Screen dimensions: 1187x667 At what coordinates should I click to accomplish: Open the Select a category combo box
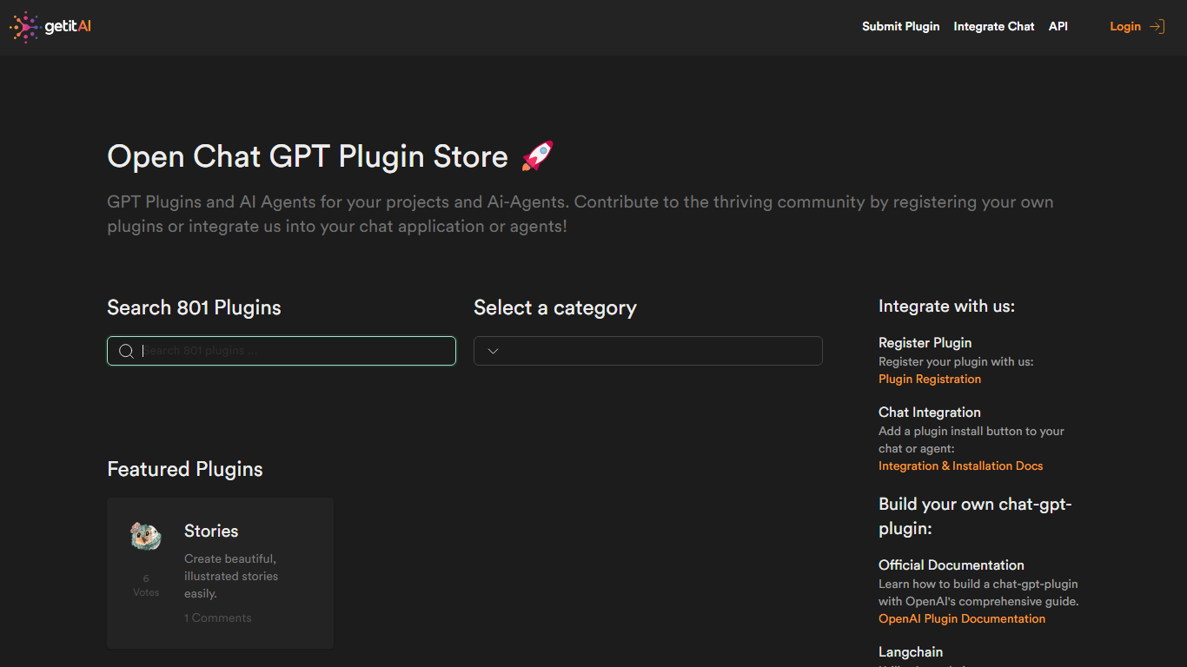click(x=647, y=351)
